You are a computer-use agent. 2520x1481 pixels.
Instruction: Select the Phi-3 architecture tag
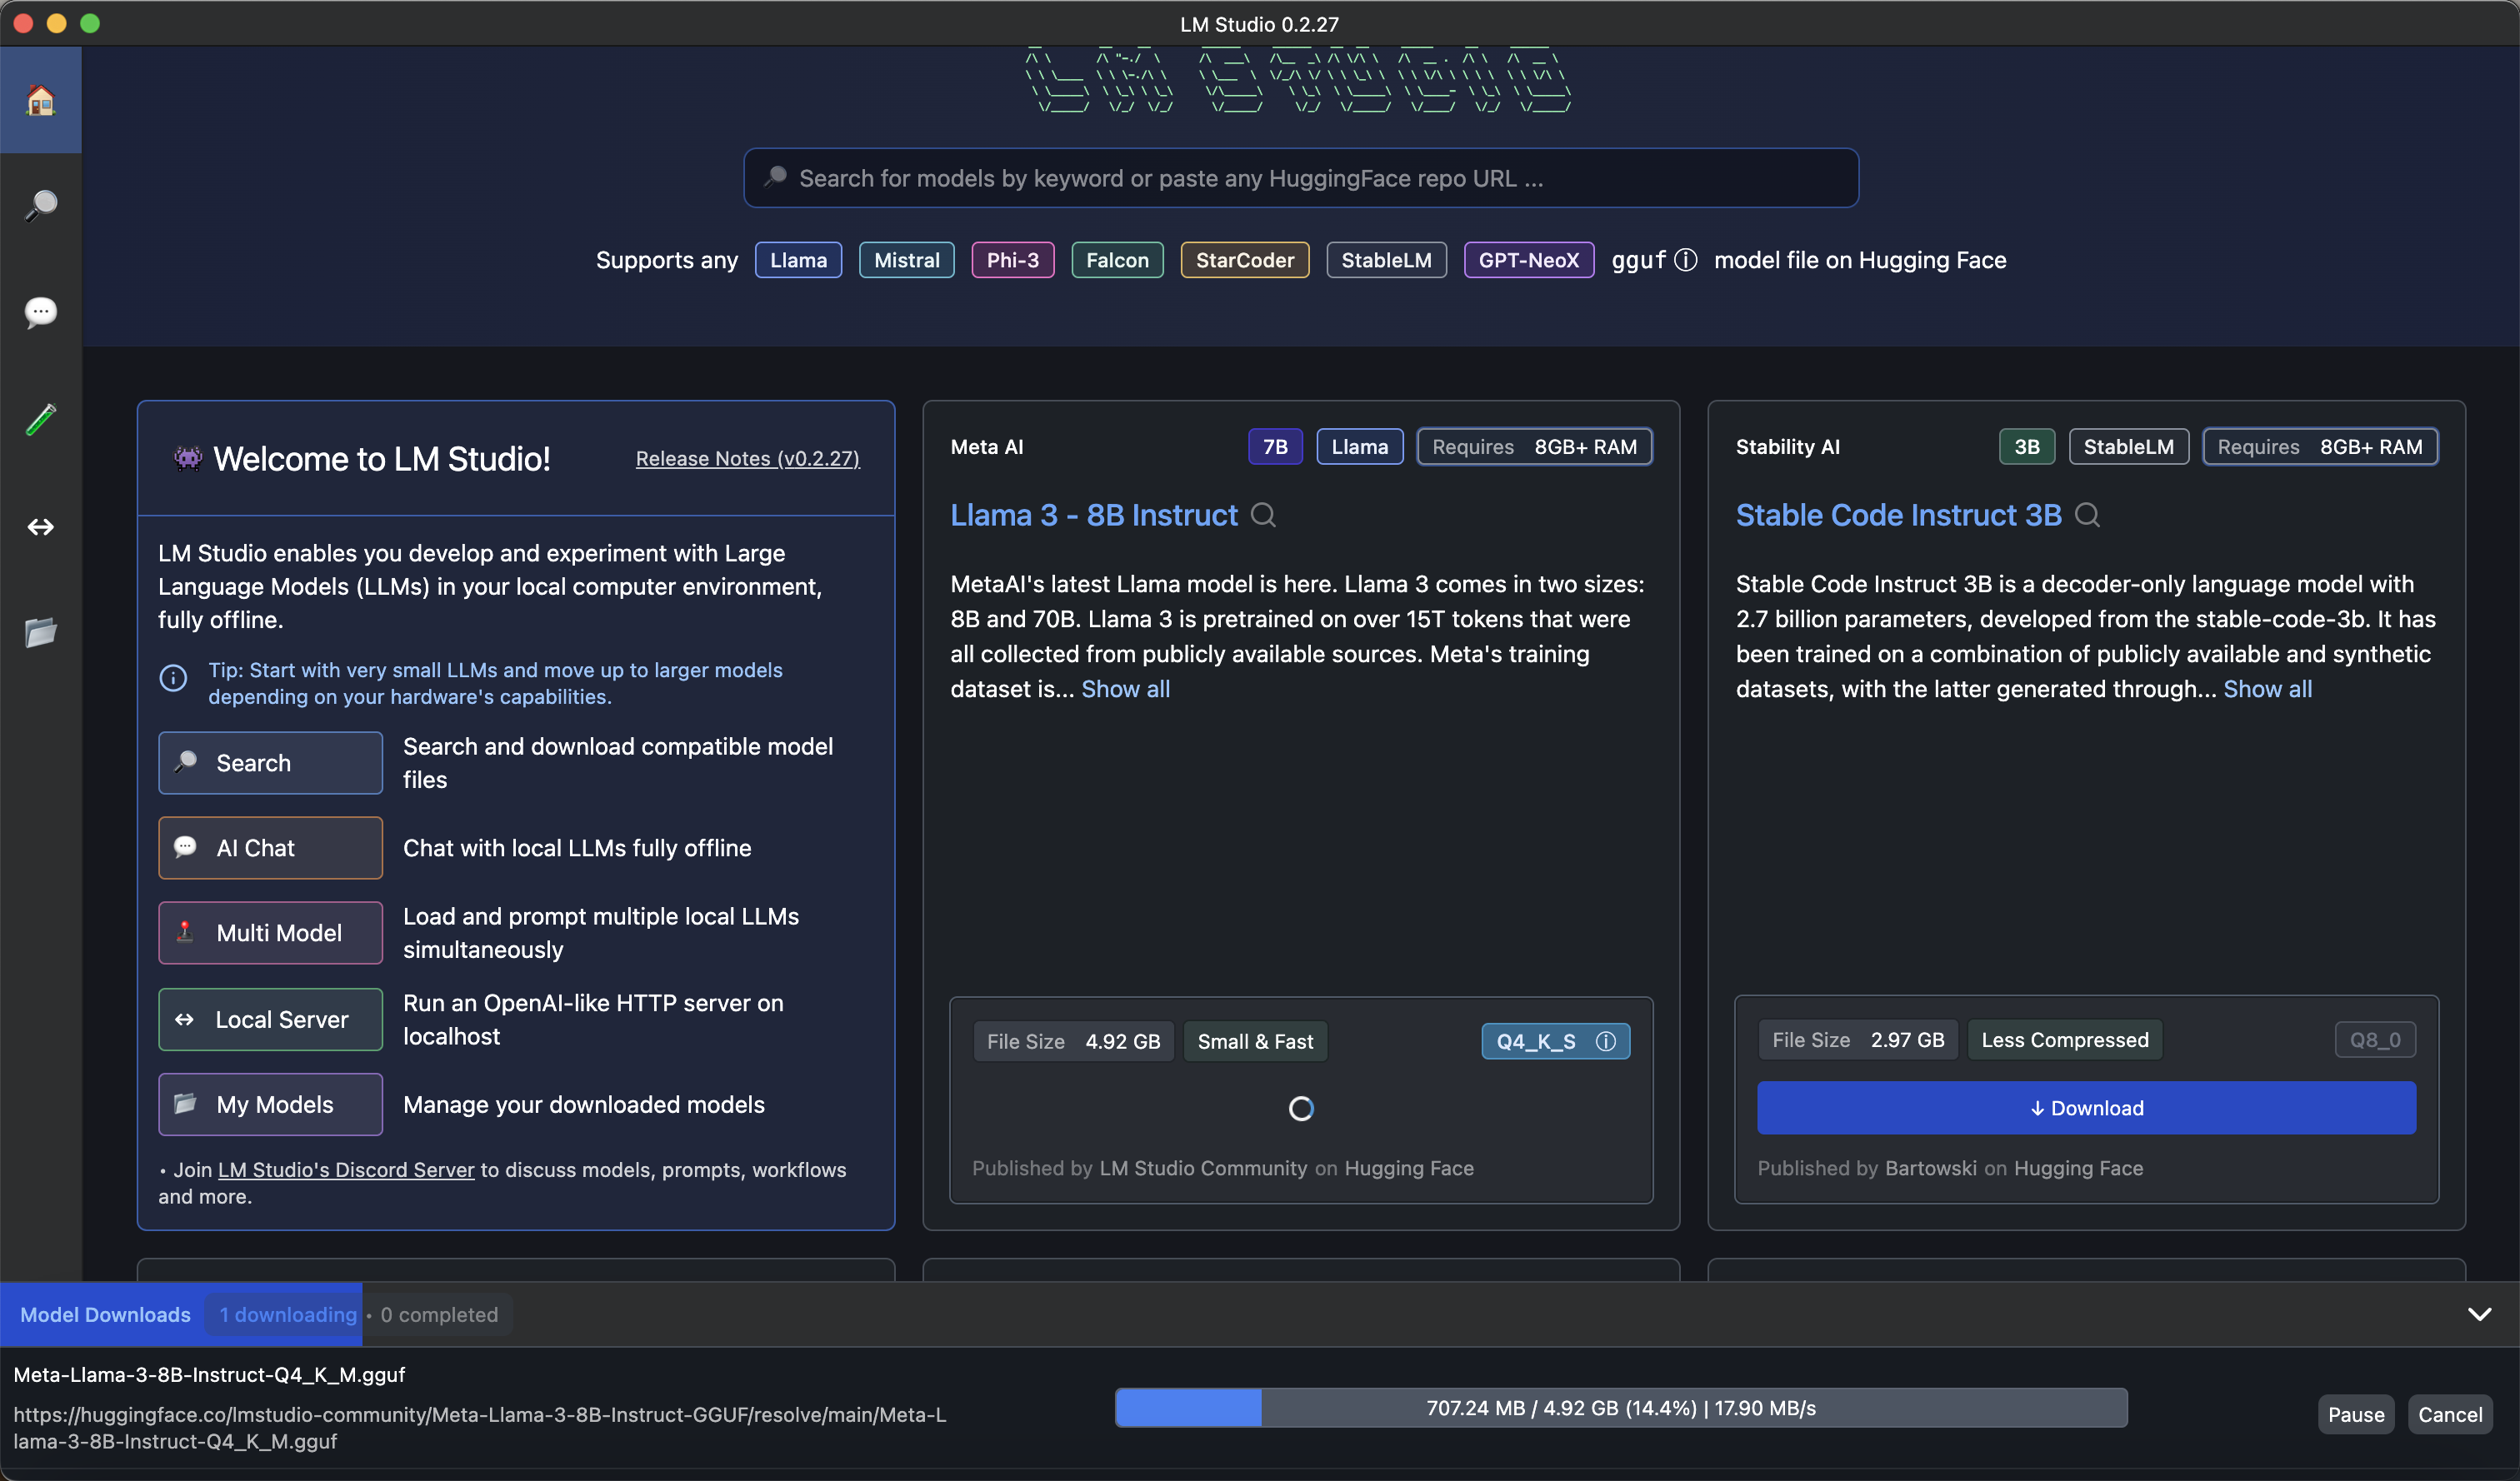click(1012, 260)
